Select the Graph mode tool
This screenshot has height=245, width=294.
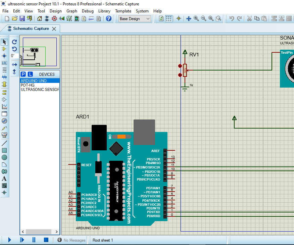point(4,106)
